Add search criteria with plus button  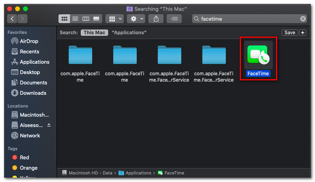pyautogui.click(x=302, y=33)
